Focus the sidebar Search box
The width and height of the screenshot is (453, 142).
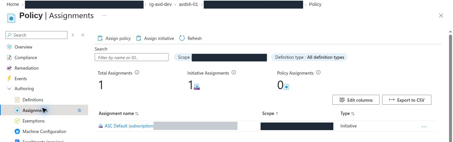pyautogui.click(x=37, y=35)
